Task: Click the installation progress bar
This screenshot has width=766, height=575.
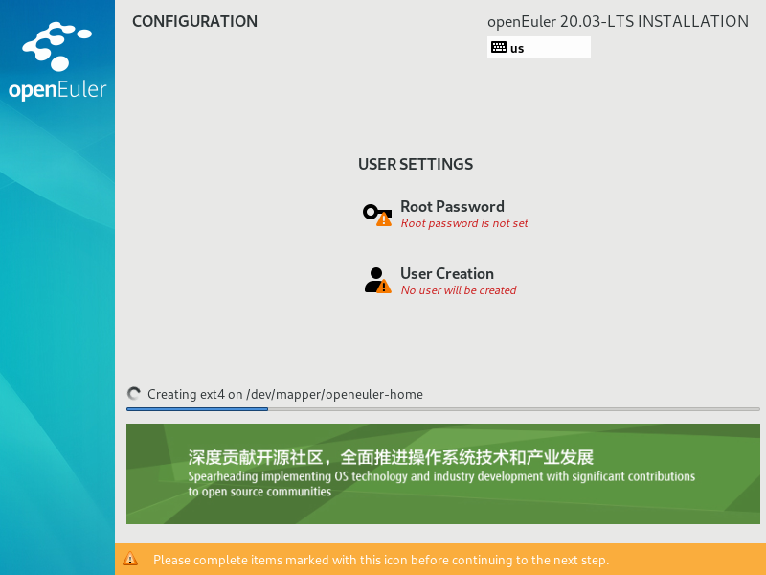Action: [x=442, y=409]
